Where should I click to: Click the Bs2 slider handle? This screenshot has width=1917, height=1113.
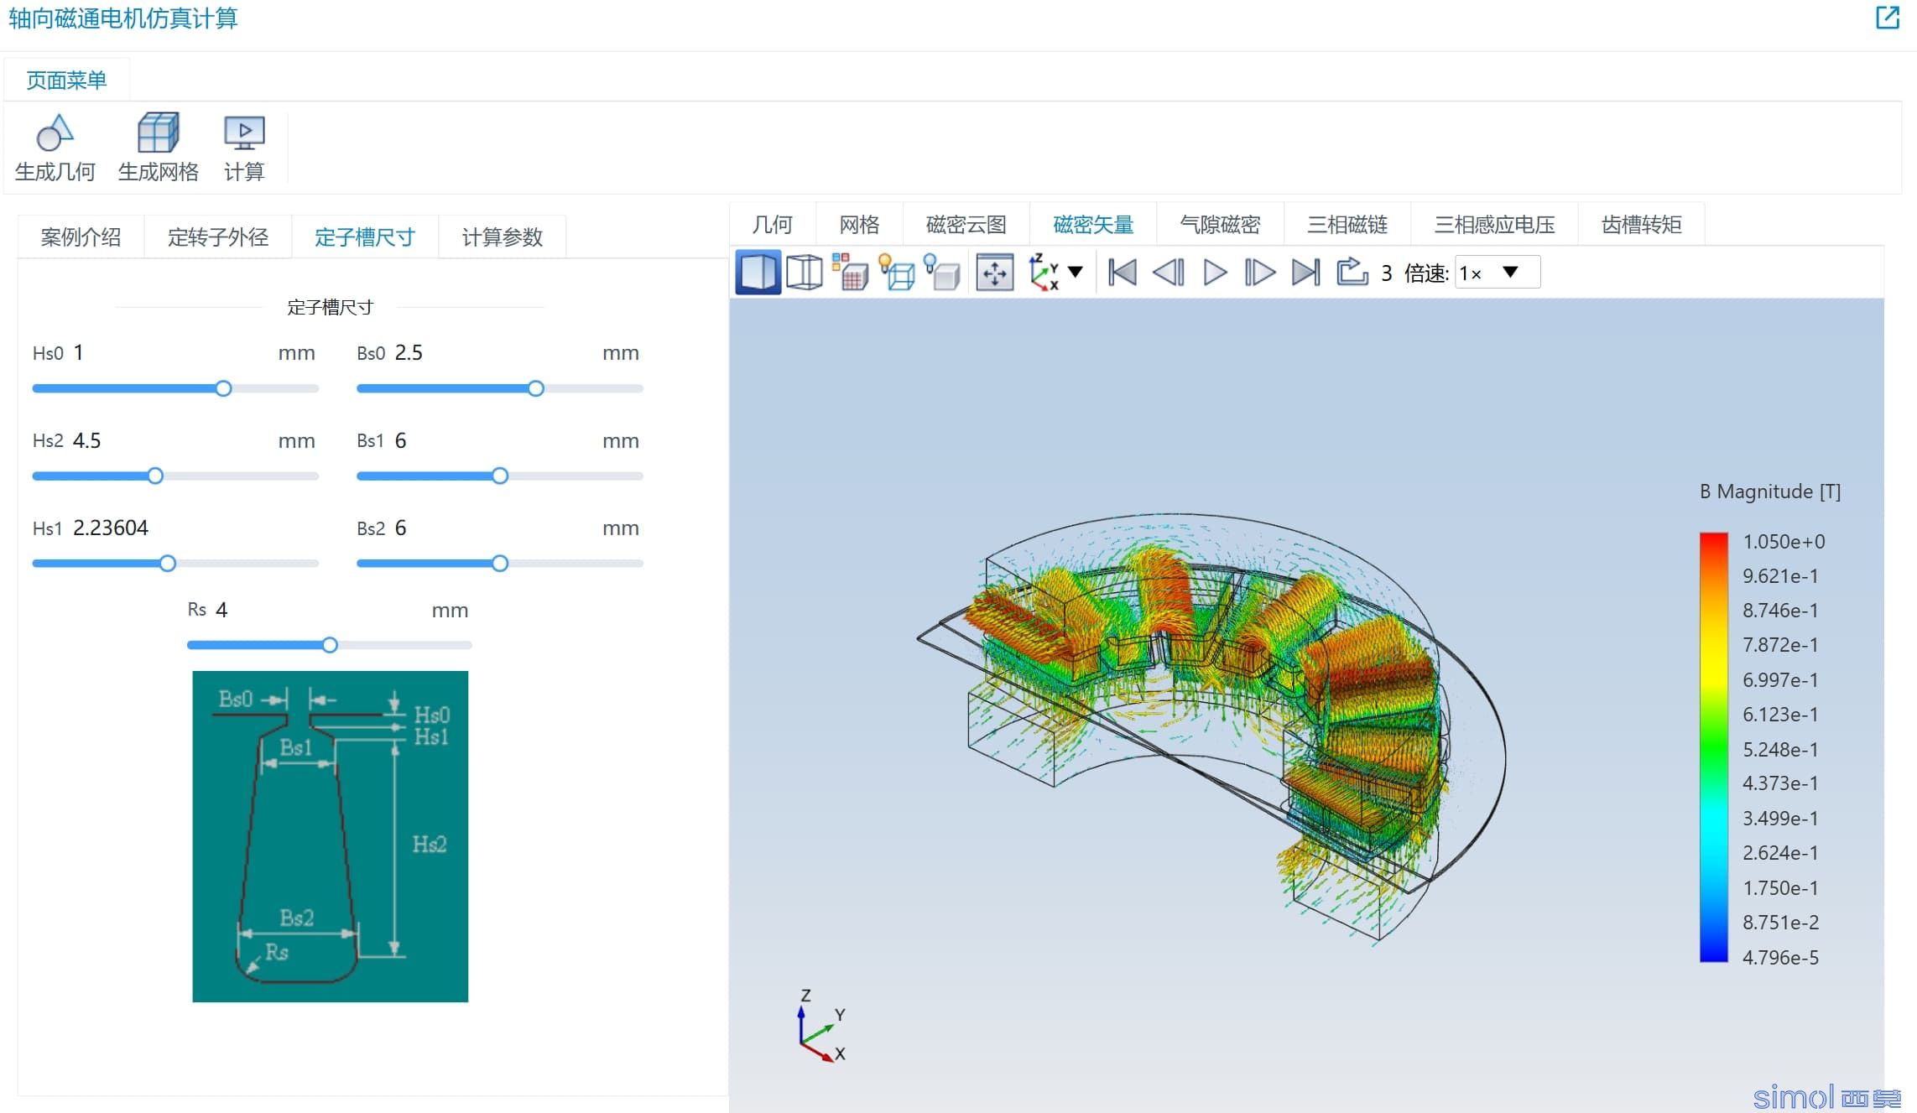[x=500, y=564]
